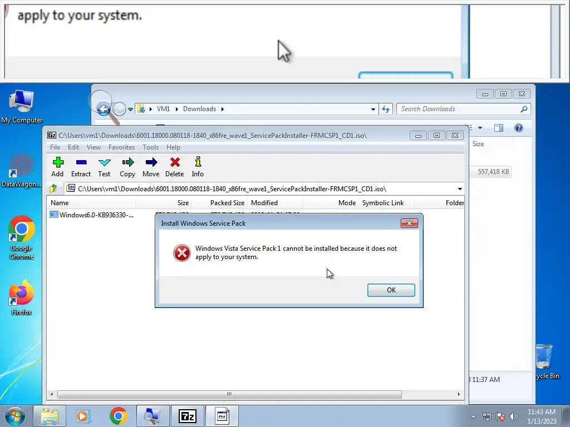The image size is (570, 427).
Task: Go up one folder level in 7-Zip
Action: coord(53,188)
